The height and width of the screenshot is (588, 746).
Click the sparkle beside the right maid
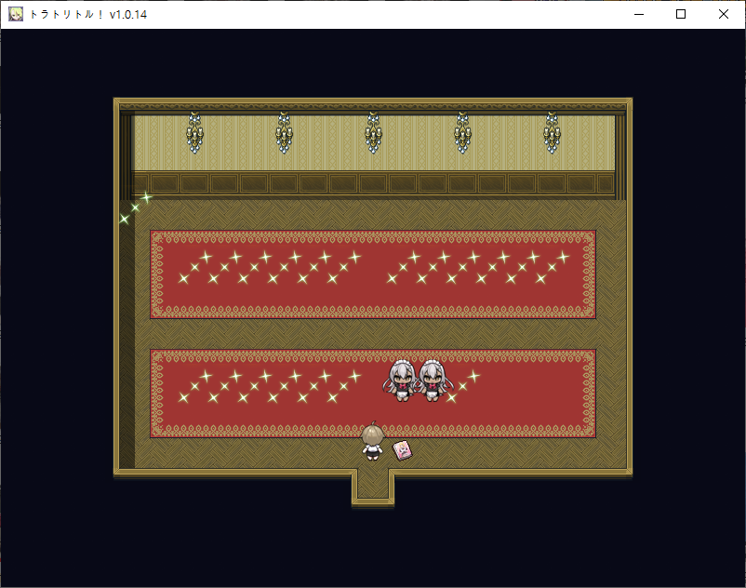point(463,387)
